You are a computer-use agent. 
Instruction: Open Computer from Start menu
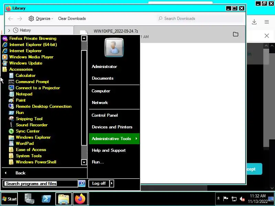101,91
